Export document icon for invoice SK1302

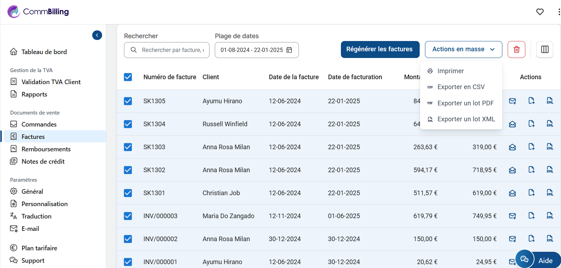(531, 170)
